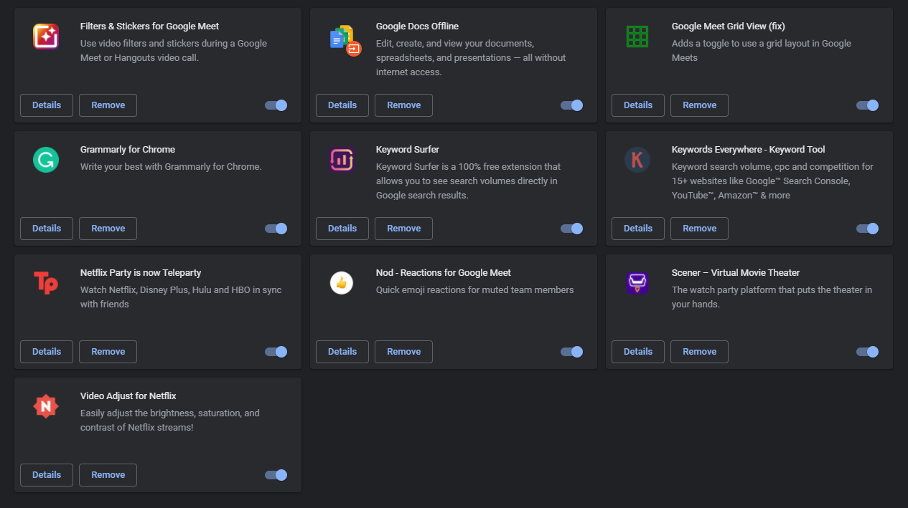This screenshot has width=908, height=508.
Task: Remove the Netflix Party Teleparty extension
Action: point(108,352)
